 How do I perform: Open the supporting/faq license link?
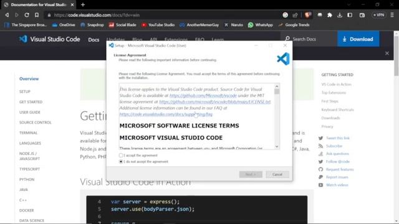(166, 114)
